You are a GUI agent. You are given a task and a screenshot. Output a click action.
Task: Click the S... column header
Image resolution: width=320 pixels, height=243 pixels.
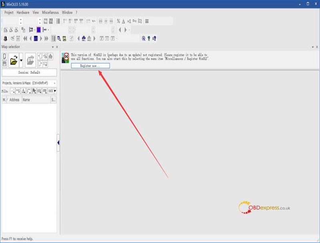(x=53, y=100)
